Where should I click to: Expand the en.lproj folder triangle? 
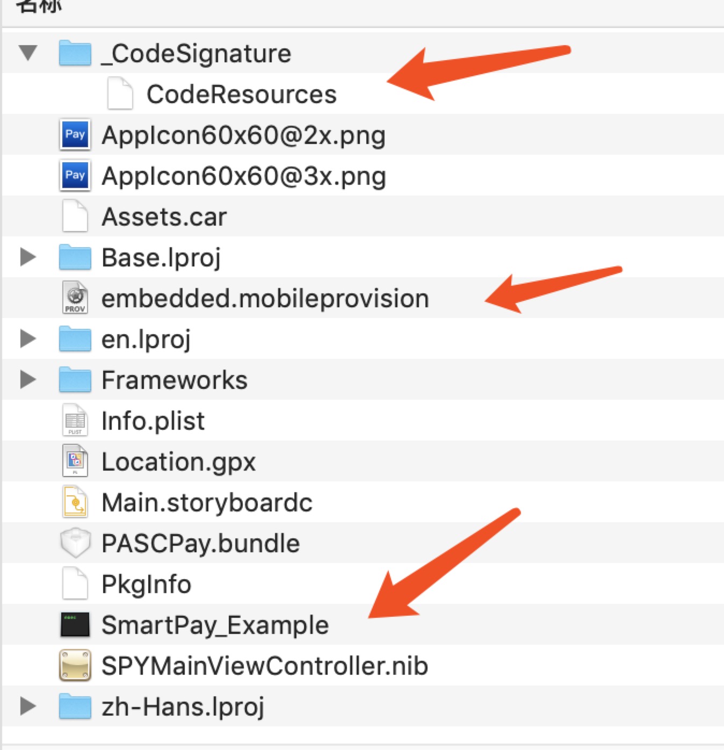(28, 338)
